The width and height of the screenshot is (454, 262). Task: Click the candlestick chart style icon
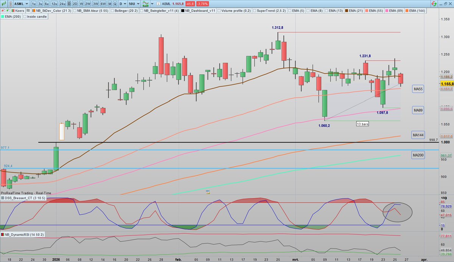pyautogui.click(x=4, y=4)
